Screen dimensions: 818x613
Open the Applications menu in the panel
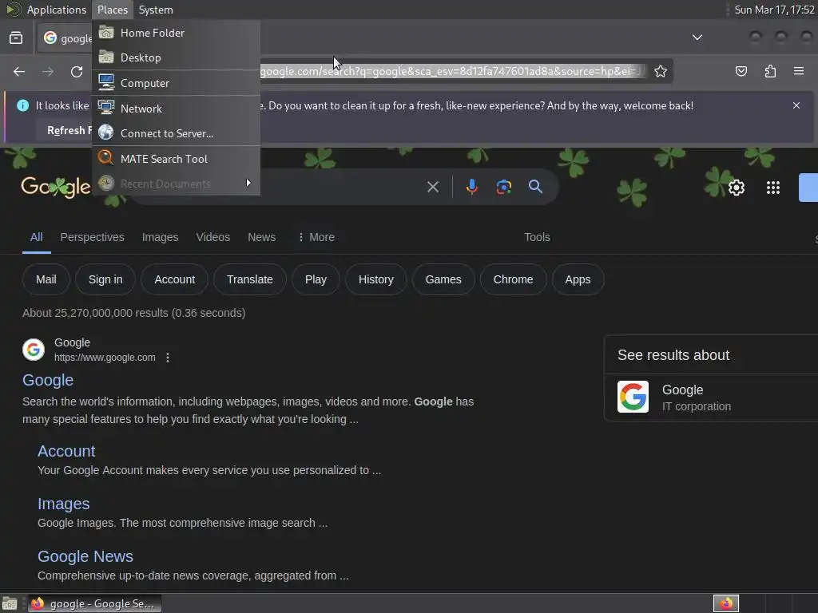[46, 10]
